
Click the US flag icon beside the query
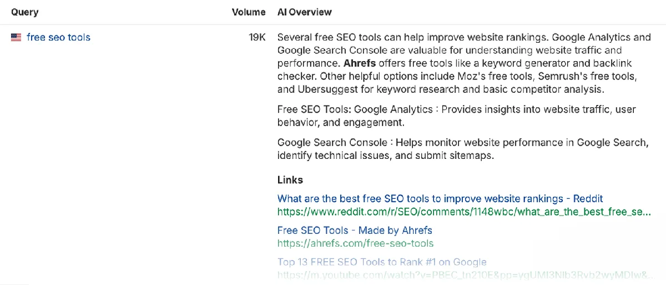[16, 38]
